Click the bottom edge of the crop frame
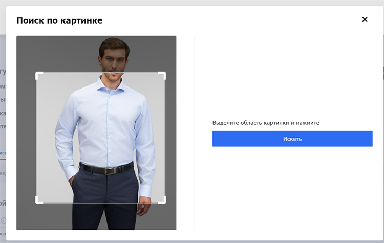This screenshot has width=384, height=243. click(101, 203)
